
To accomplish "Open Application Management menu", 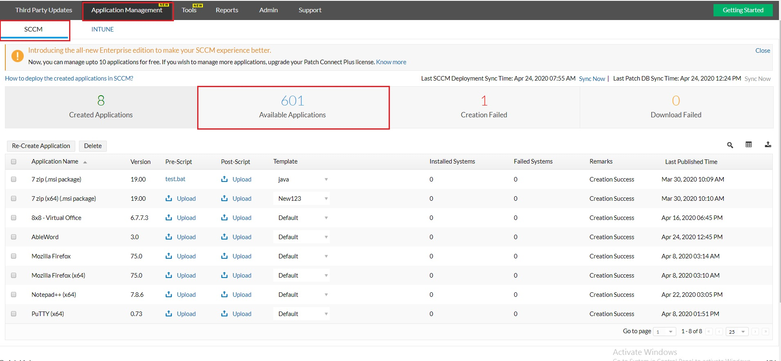I will tap(127, 10).
